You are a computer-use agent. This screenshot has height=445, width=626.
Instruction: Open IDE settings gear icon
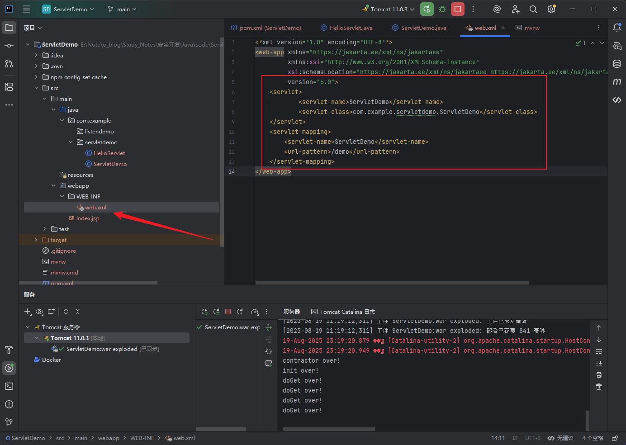[x=551, y=9]
